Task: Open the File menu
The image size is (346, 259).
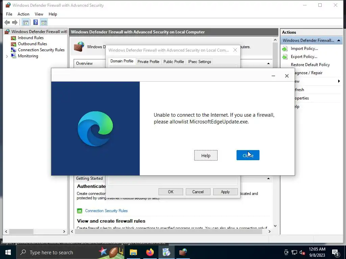Action: click(9, 14)
